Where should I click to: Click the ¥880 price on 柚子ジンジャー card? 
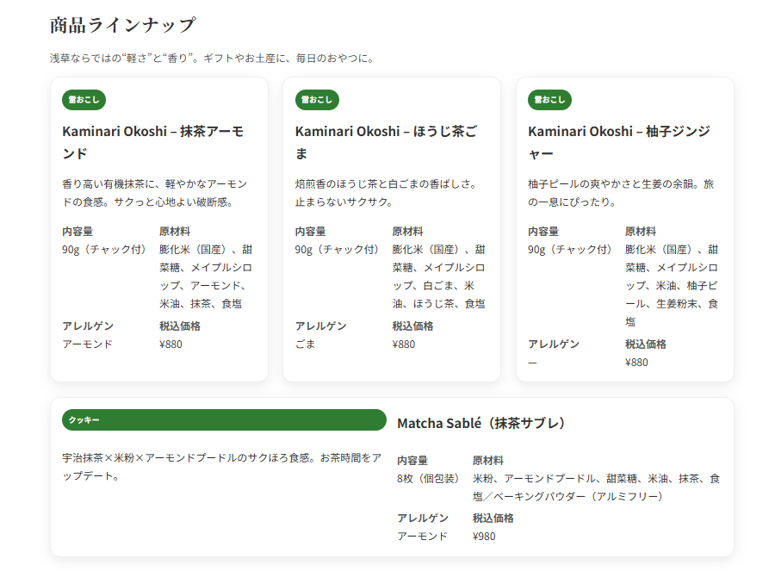tap(636, 362)
